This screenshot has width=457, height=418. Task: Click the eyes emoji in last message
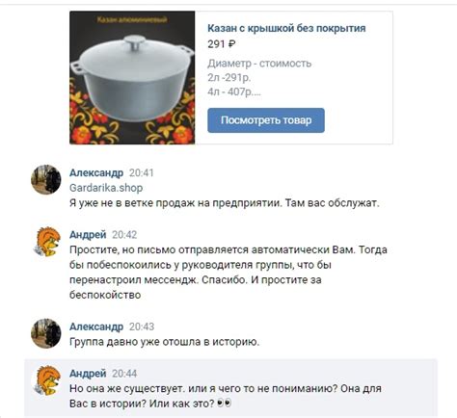coord(224,403)
